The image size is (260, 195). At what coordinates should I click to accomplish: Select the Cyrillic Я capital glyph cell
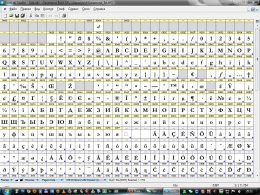point(70,122)
